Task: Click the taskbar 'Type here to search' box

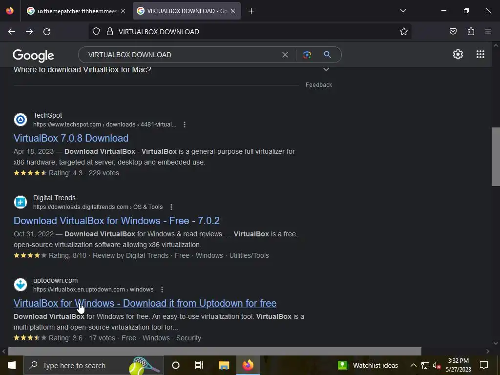Action: click(x=94, y=365)
